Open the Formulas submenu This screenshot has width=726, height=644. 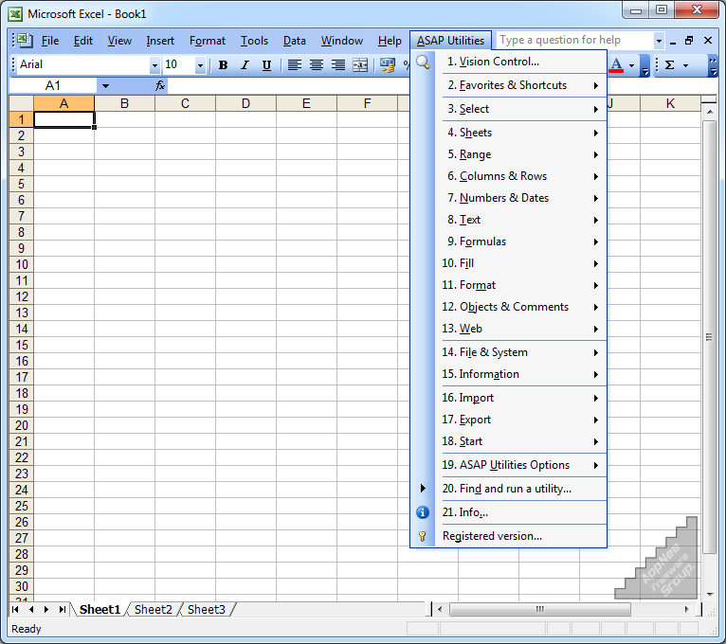[521, 241]
